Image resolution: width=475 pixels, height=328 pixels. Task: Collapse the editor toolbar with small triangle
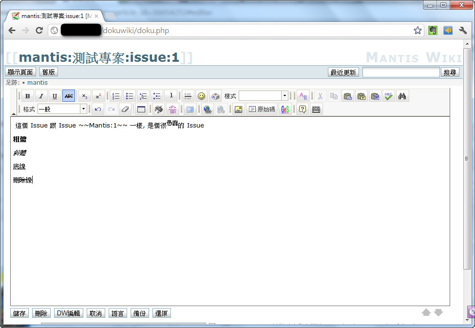pos(14,114)
